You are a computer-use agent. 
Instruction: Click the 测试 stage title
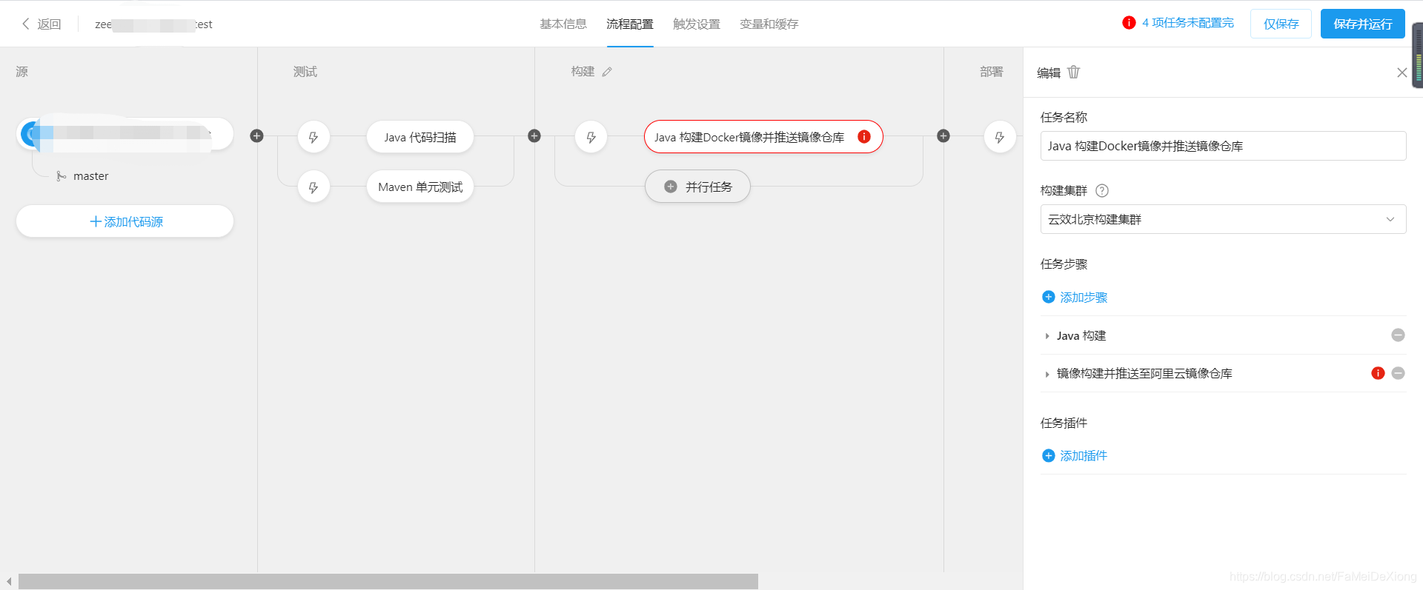tap(305, 72)
